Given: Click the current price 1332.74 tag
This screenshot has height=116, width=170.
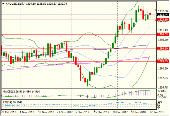Looking at the screenshot, I should pos(163,15).
